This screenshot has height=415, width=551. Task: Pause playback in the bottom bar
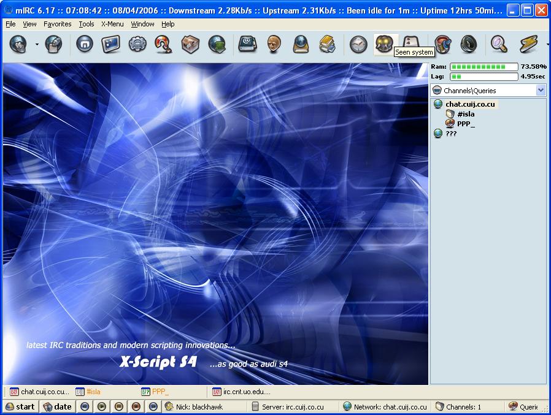pos(119,406)
